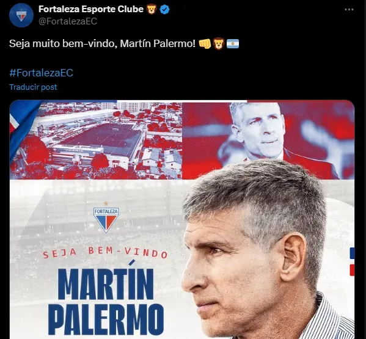Viewport: 366px width, 339px height.
Task: Click the lion emoji in the post text
Action: point(219,43)
